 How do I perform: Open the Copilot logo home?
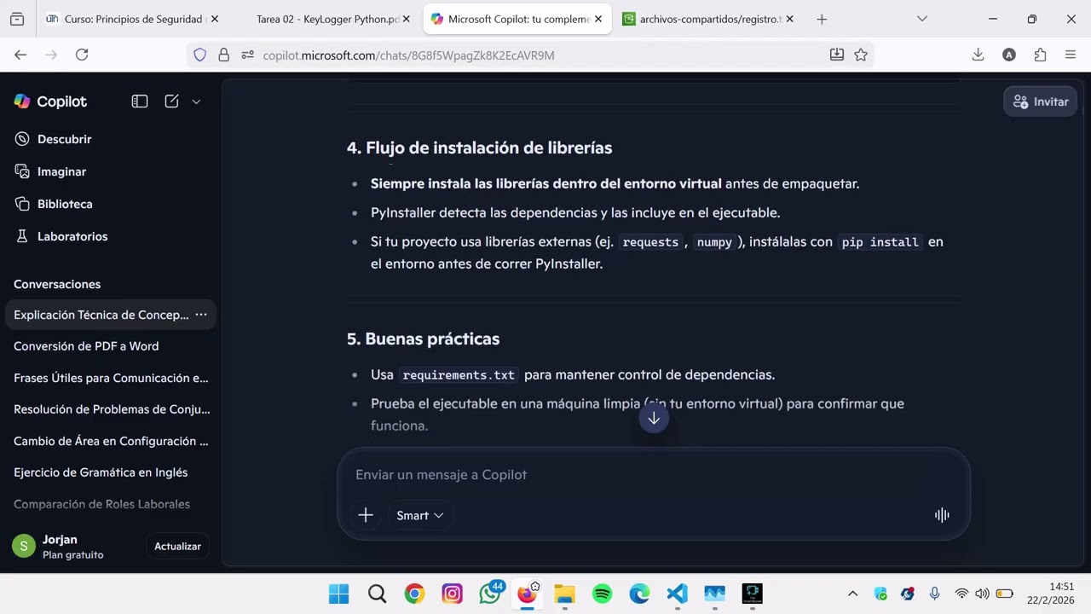[50, 101]
